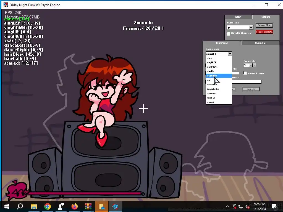The height and width of the screenshot is (212, 283).
Task: Click the muted speaker volume icon
Action: tap(247, 206)
